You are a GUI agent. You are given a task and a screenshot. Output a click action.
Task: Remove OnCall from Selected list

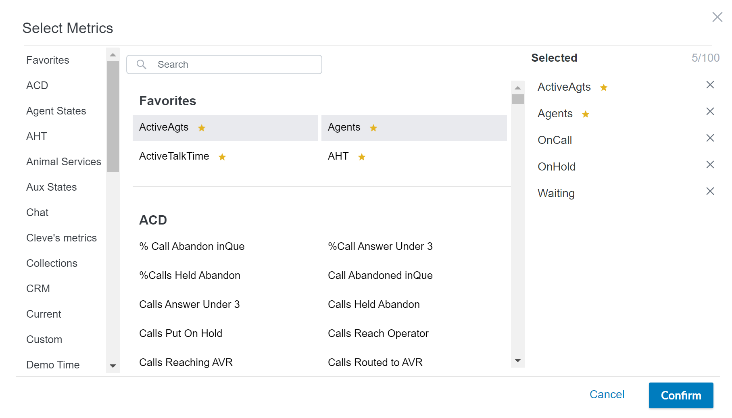point(710,138)
